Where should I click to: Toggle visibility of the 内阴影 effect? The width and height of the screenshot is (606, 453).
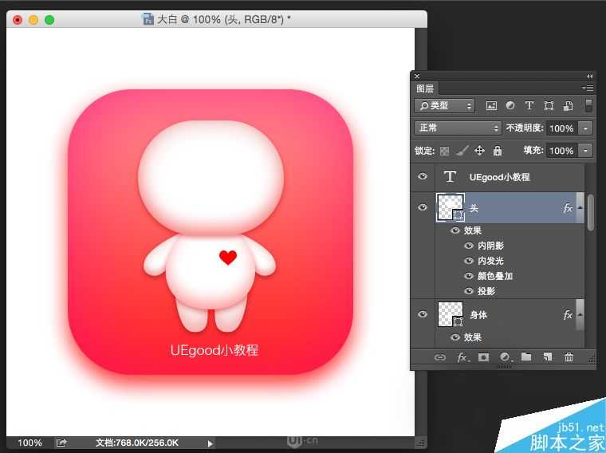pos(469,246)
